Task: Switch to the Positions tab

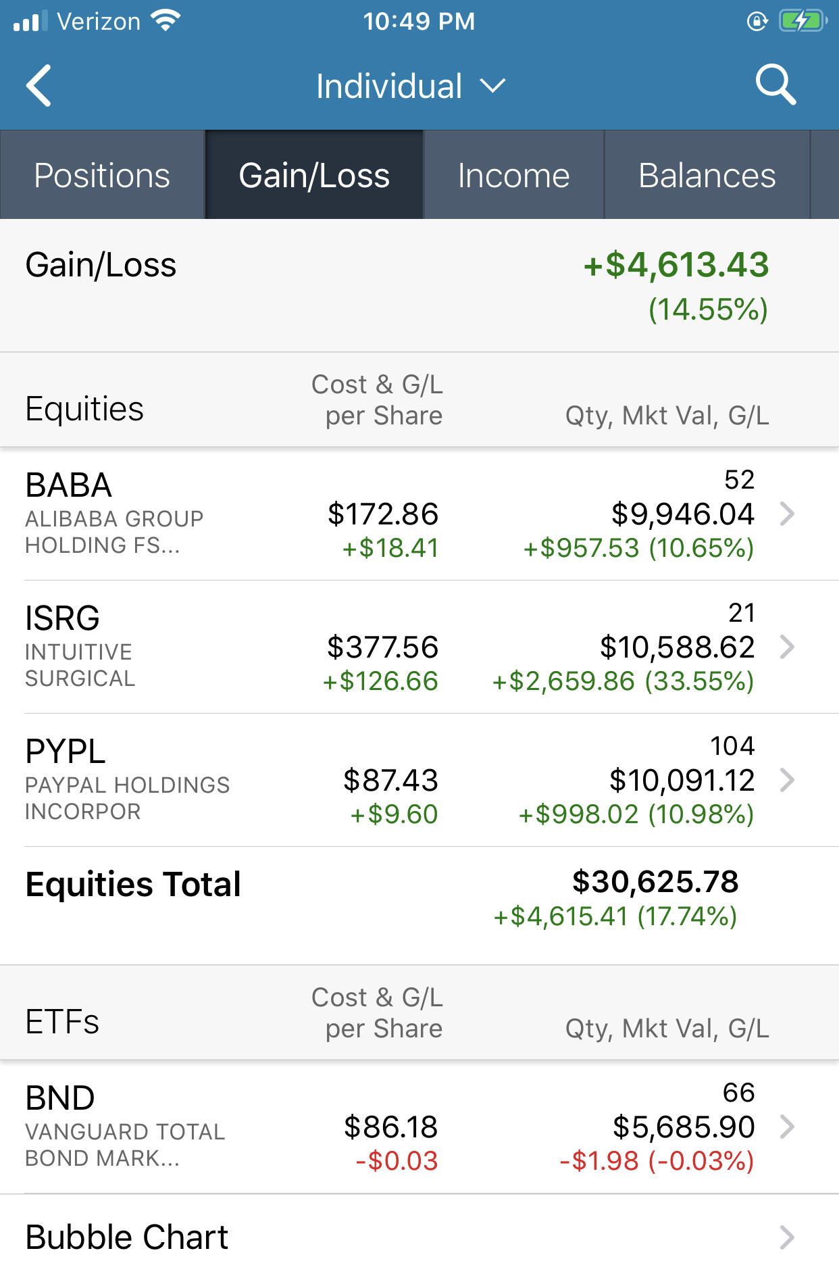Action: pyautogui.click(x=102, y=175)
